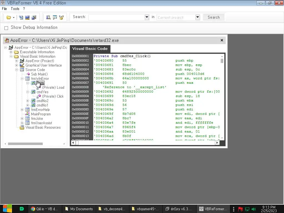Expand the Graphical User Interface node
This screenshot has width=284, height=213.
pos(16,65)
